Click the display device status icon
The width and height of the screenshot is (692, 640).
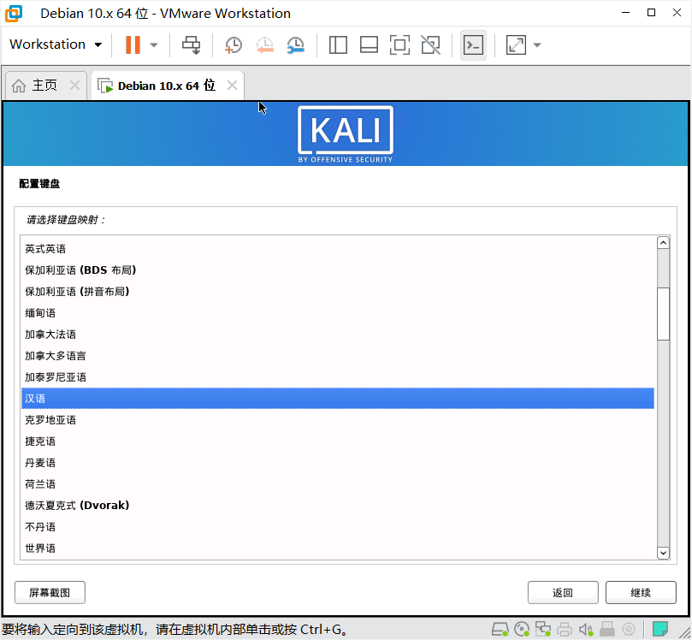tap(629, 629)
